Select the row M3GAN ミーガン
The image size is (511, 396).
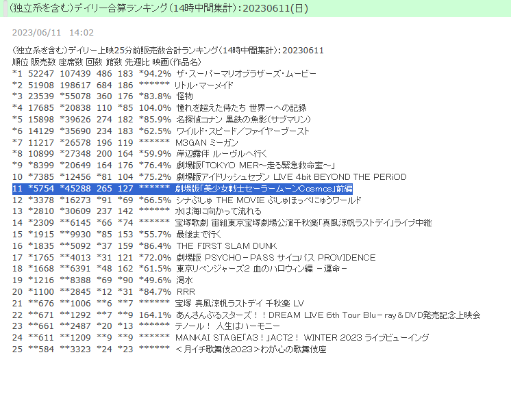[125, 142]
